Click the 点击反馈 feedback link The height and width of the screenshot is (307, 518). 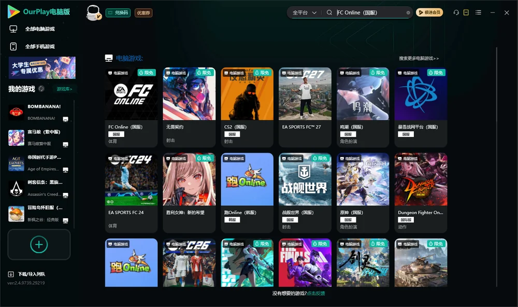[x=316, y=294]
